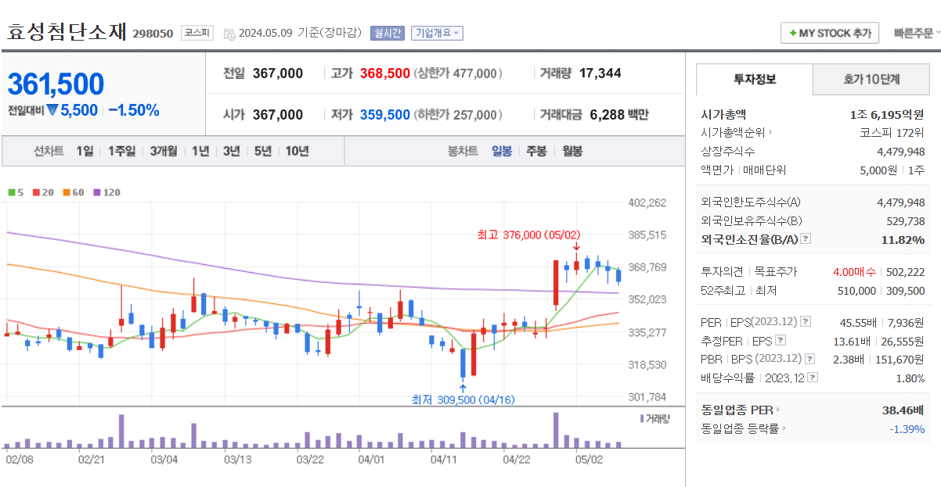Click the 최저 309,500 (04/16) chart marker

click(463, 399)
